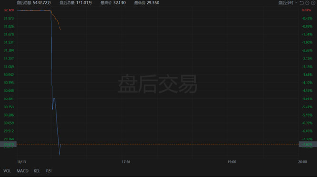Click the 32.120 price axis label
The height and width of the screenshot is (177, 317).
coord(9,10)
